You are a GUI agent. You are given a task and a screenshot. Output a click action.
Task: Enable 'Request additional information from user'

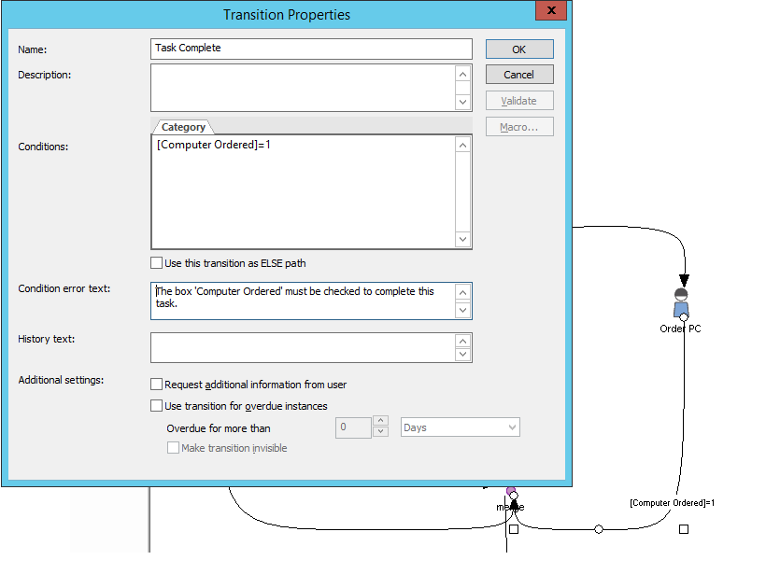(x=157, y=385)
